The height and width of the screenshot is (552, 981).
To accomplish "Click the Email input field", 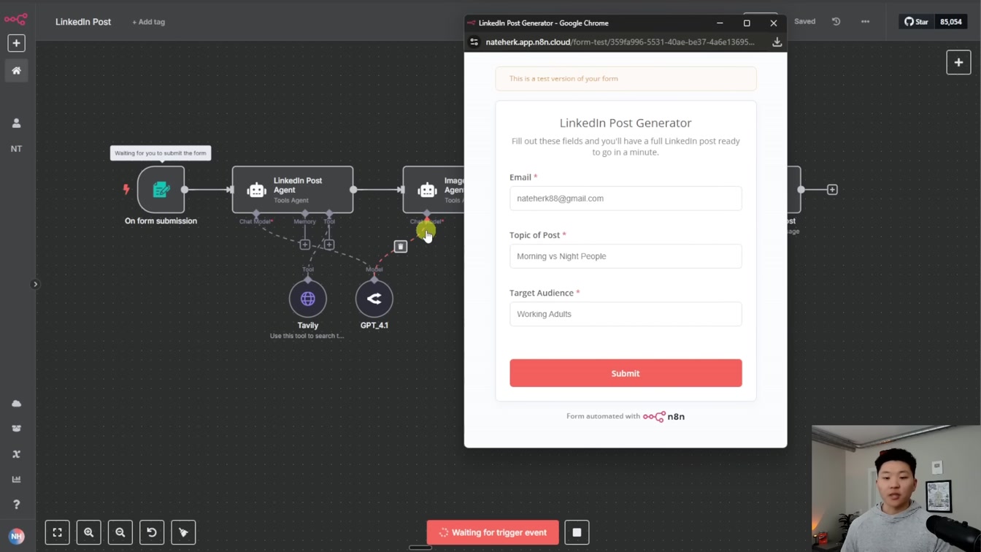I will tap(626, 199).
